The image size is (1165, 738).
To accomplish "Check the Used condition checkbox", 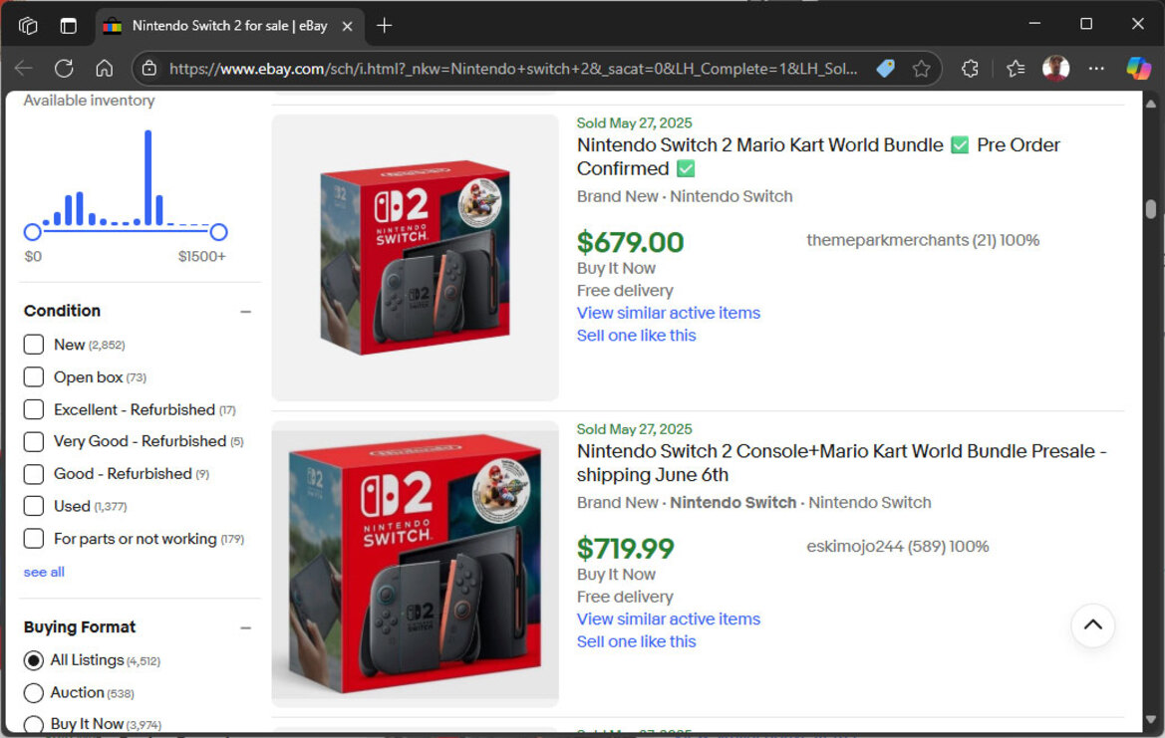I will coord(34,506).
